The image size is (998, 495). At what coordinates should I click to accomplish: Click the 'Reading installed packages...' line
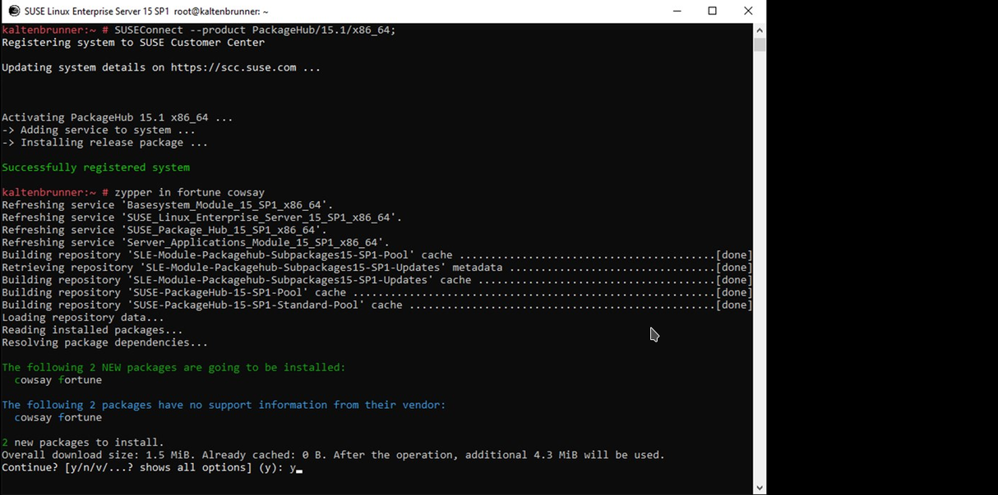tap(92, 330)
